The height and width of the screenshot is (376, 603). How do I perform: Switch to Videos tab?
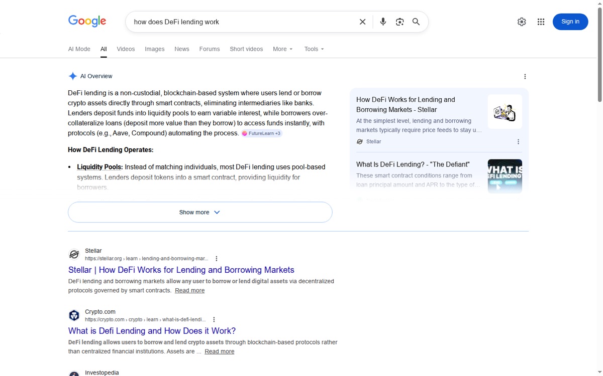point(126,49)
